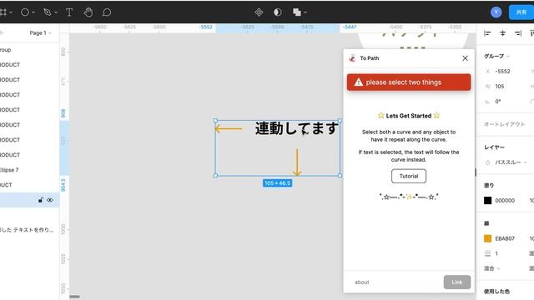Click the align horizontal centers icon
The height and width of the screenshot is (300, 534).
click(502, 33)
